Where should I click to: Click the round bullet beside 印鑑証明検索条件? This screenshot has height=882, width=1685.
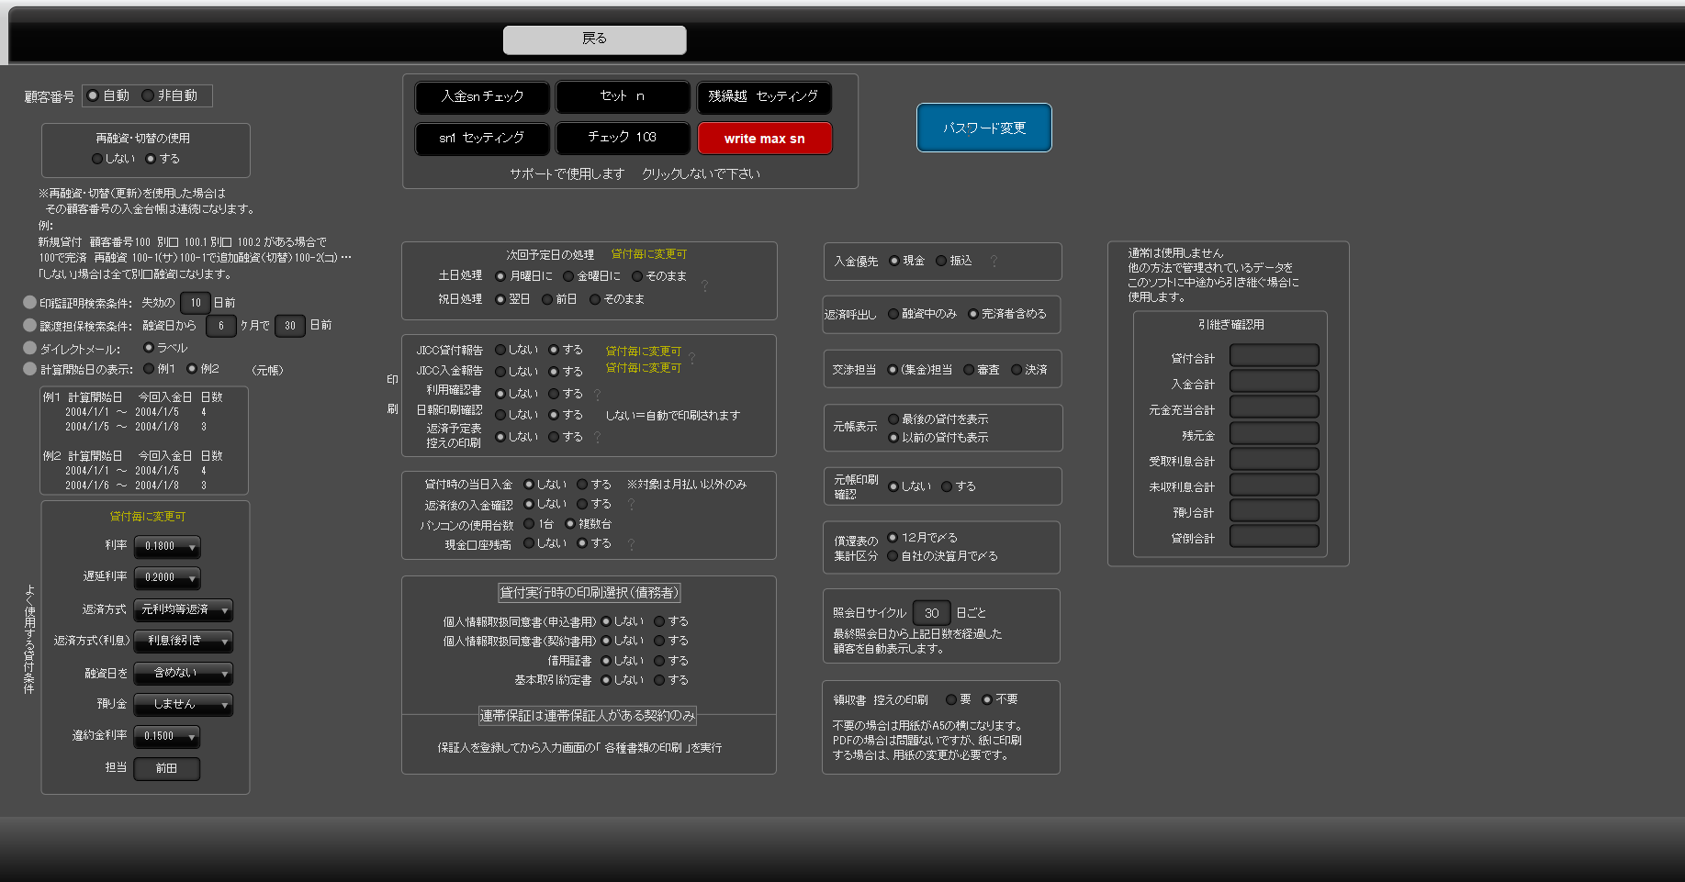29,302
